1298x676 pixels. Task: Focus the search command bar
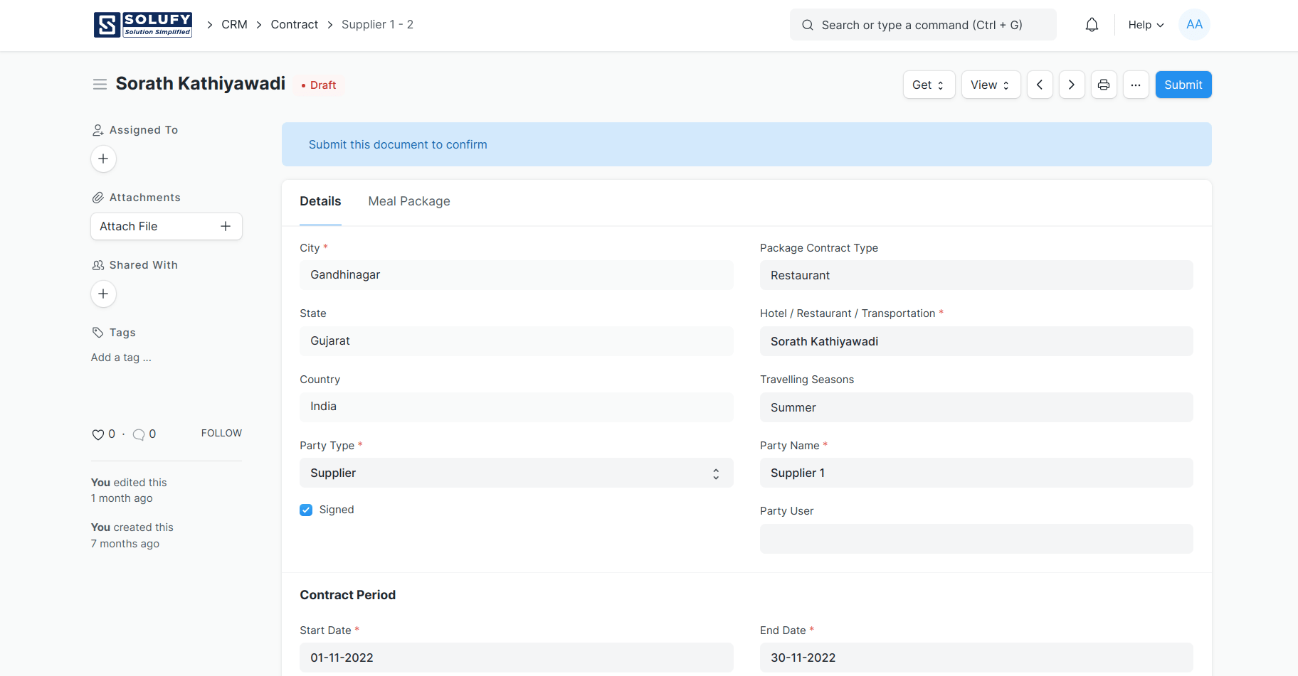tap(922, 25)
